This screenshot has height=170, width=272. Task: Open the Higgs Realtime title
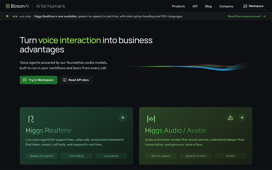click(x=49, y=131)
